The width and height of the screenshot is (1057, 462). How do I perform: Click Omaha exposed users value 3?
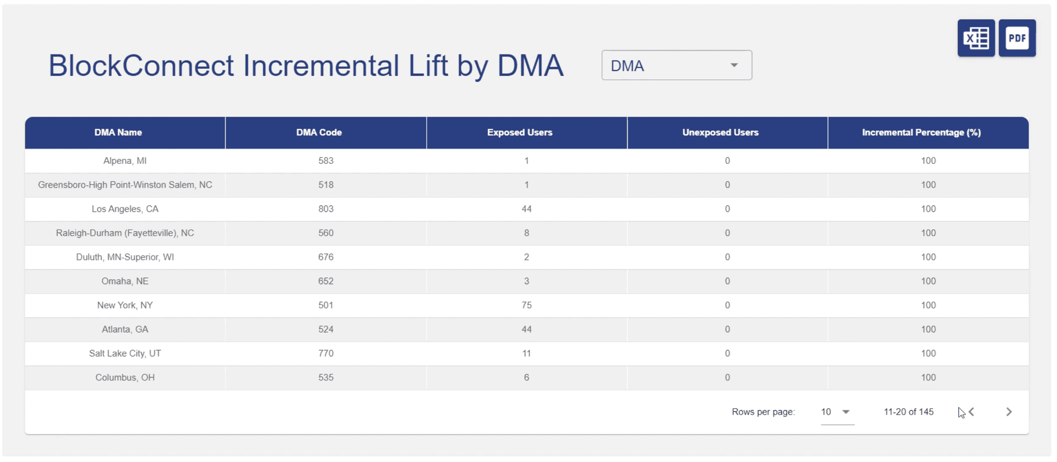click(x=527, y=281)
